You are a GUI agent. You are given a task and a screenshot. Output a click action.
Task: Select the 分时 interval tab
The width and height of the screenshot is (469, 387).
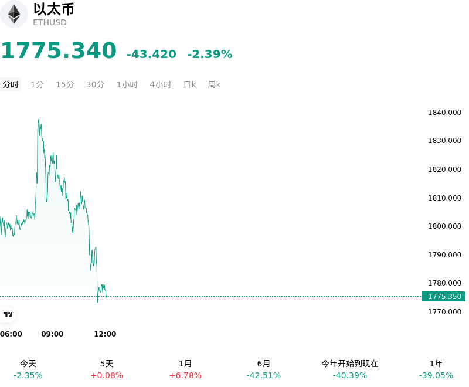click(x=11, y=84)
